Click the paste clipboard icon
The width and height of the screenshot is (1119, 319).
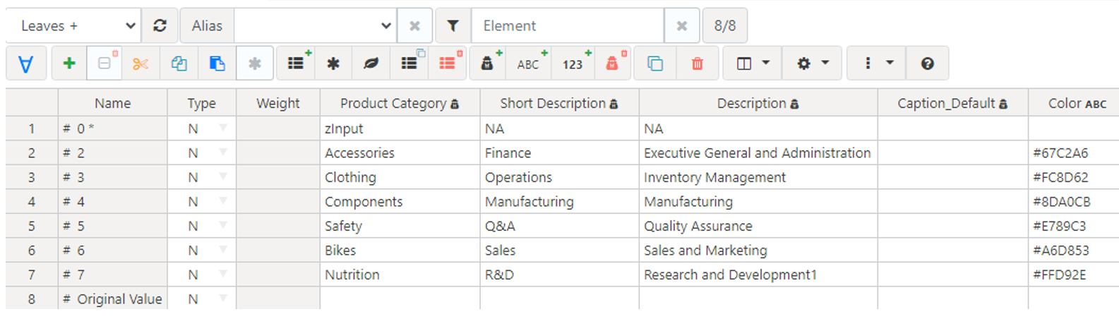[217, 64]
